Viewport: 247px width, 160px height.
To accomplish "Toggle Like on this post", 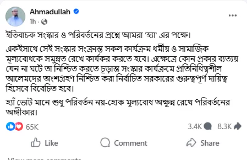I will [x=44, y=143].
